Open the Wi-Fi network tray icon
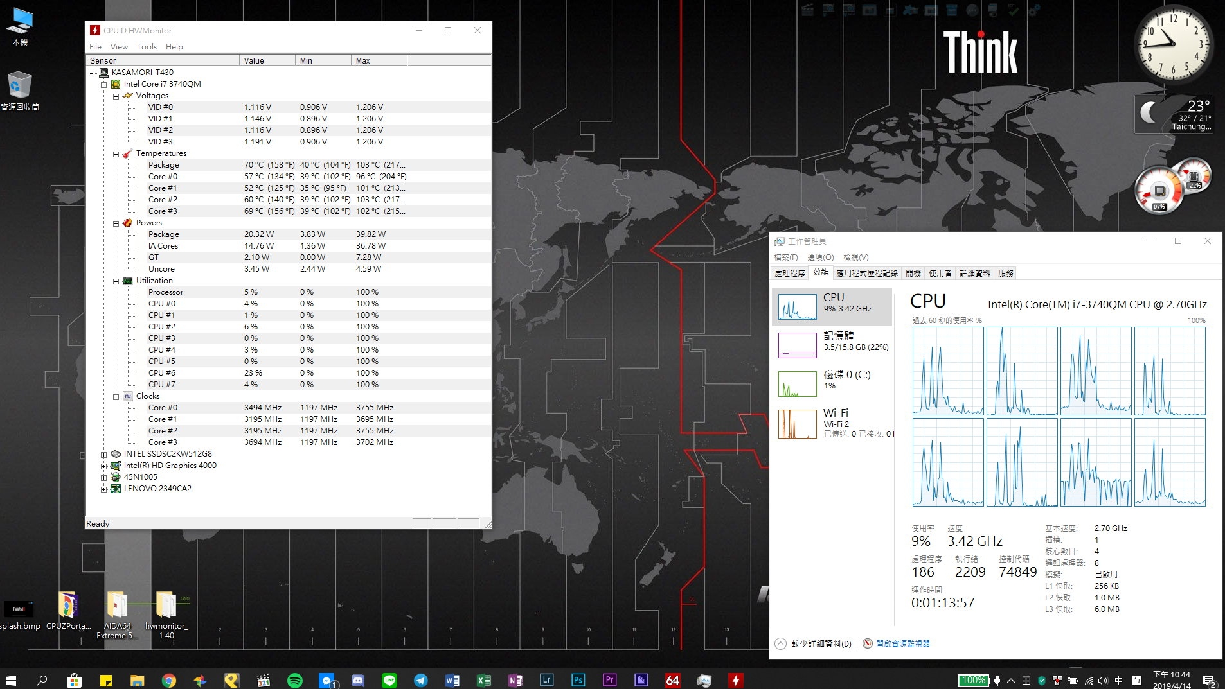 (x=1088, y=681)
